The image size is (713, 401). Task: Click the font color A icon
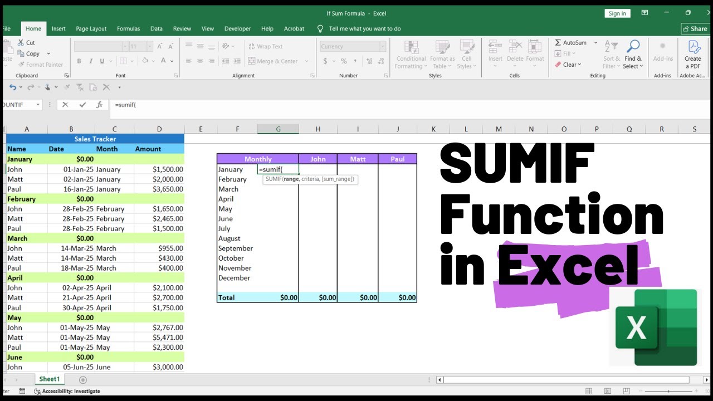coord(164,61)
